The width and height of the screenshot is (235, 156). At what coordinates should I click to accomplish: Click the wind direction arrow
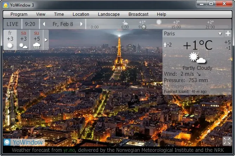198,74
